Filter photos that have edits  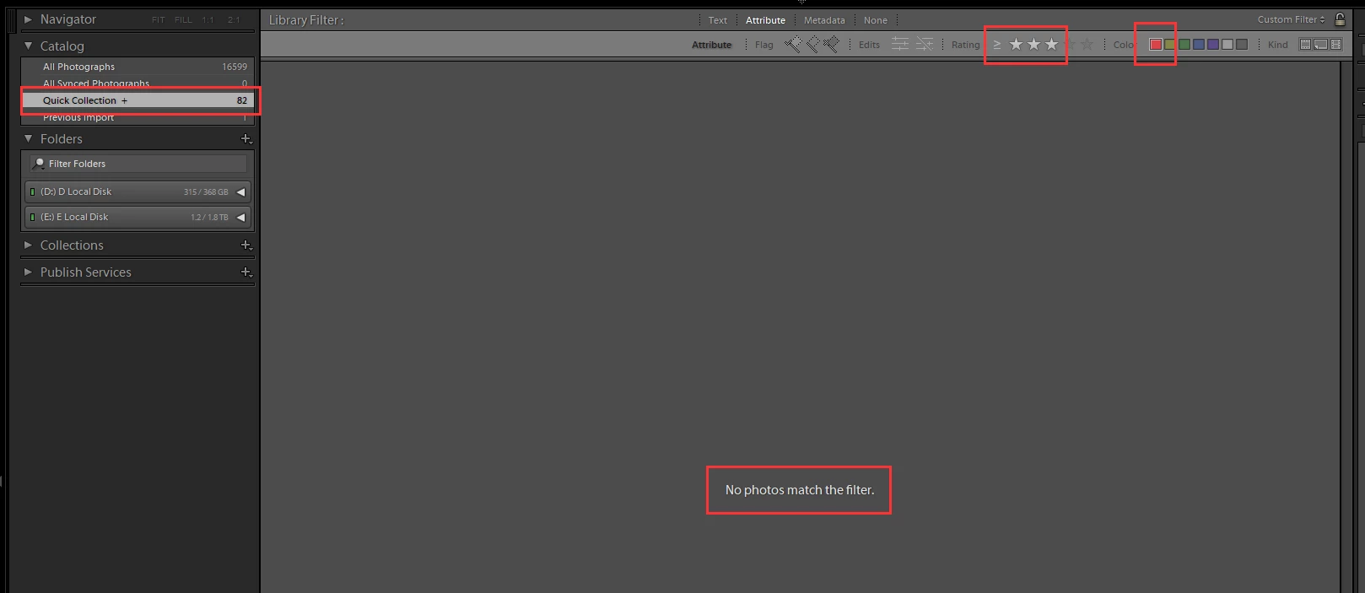pos(900,45)
